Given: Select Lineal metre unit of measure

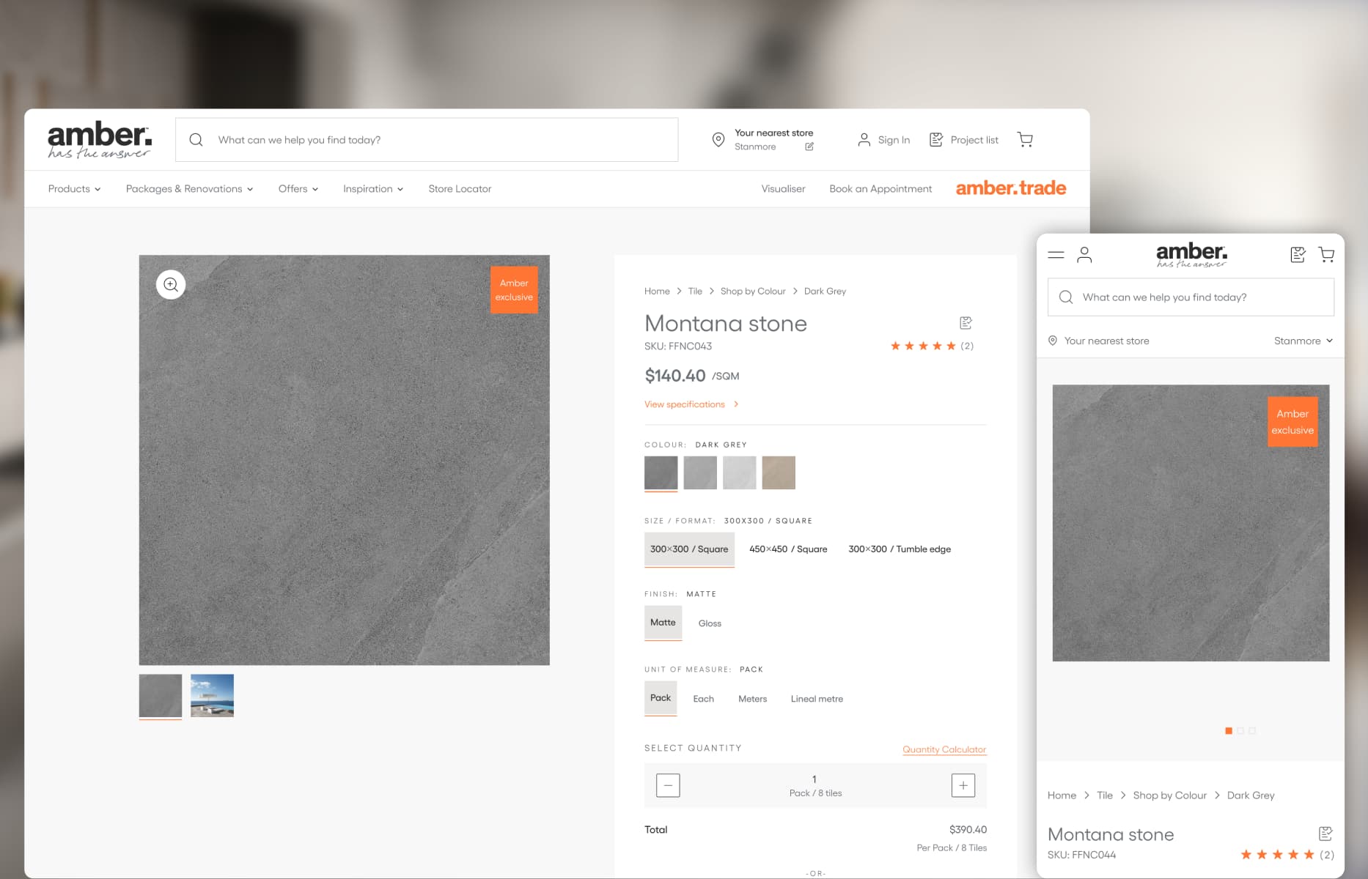Looking at the screenshot, I should click(x=816, y=699).
